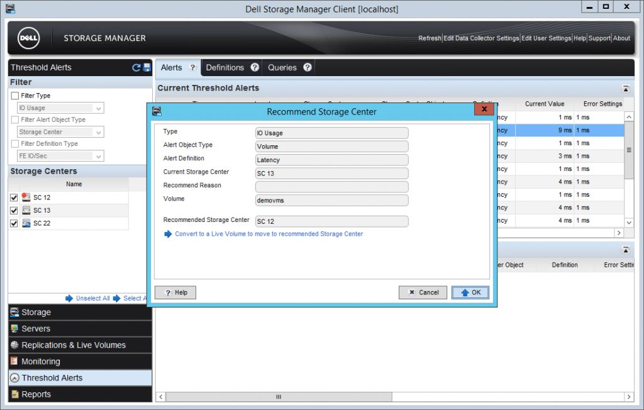Screen dimensions: 644x410
Task: Click the Monitoring nav icon
Action: 14,361
